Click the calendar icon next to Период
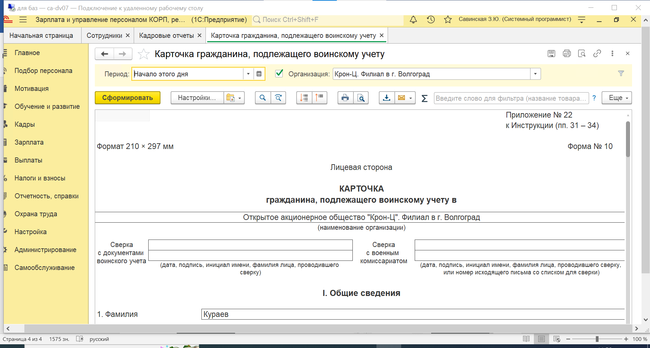 [x=259, y=74]
